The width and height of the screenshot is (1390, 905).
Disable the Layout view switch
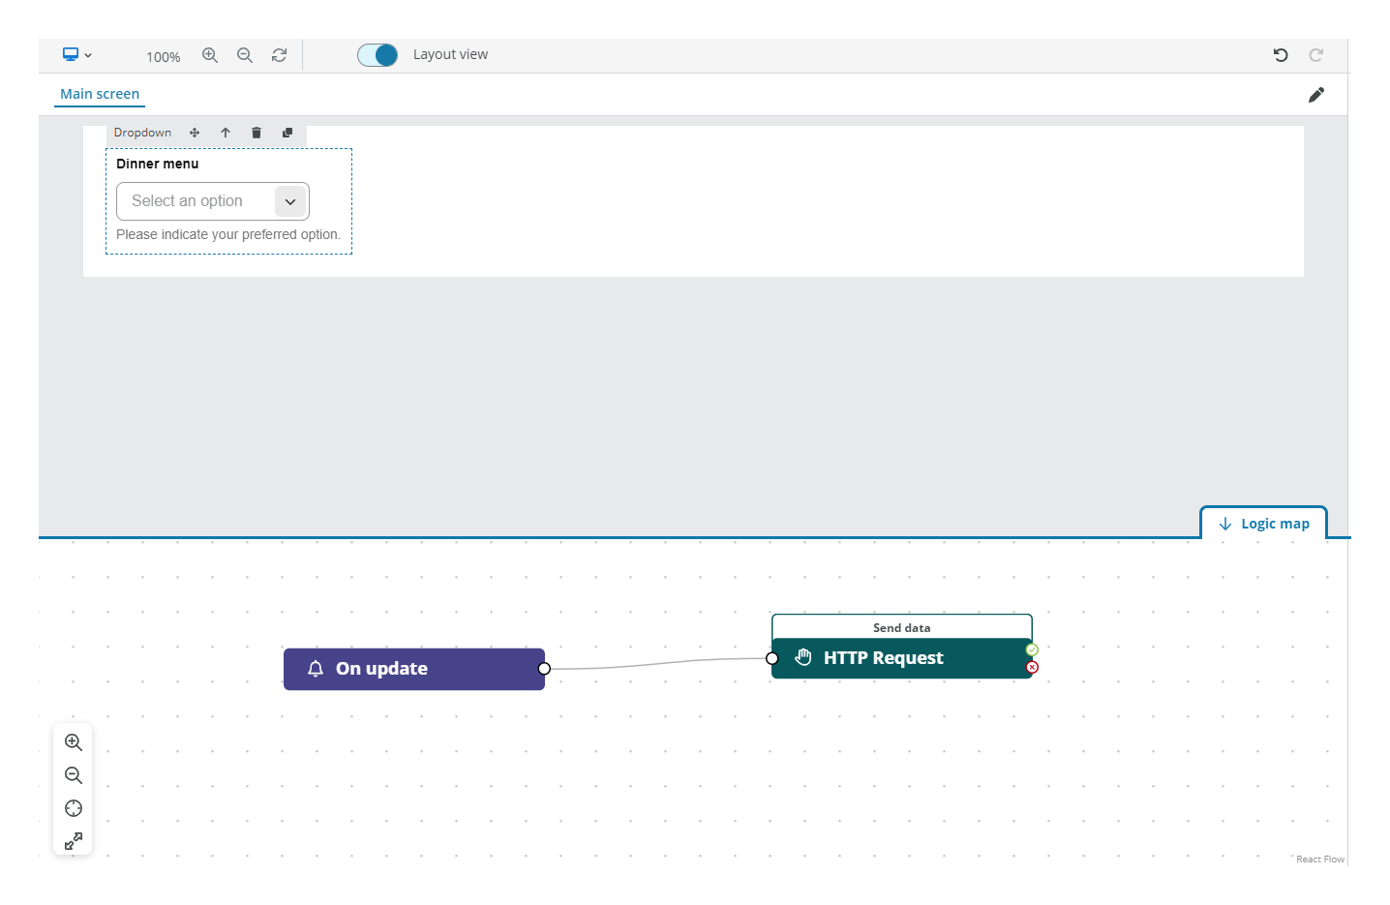tap(378, 55)
